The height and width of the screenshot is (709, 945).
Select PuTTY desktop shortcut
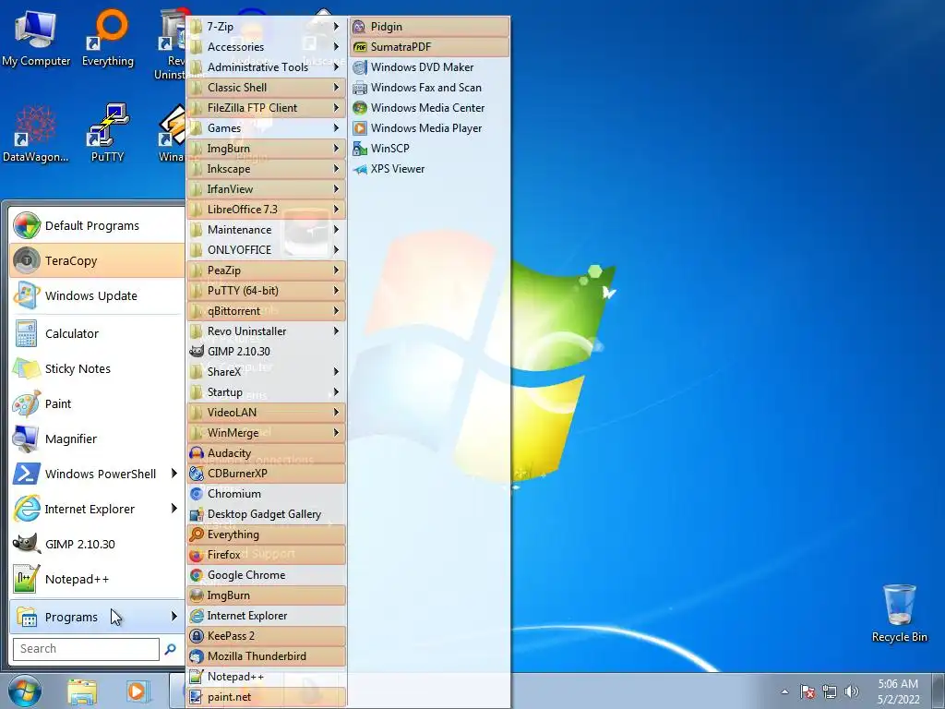[x=107, y=133]
